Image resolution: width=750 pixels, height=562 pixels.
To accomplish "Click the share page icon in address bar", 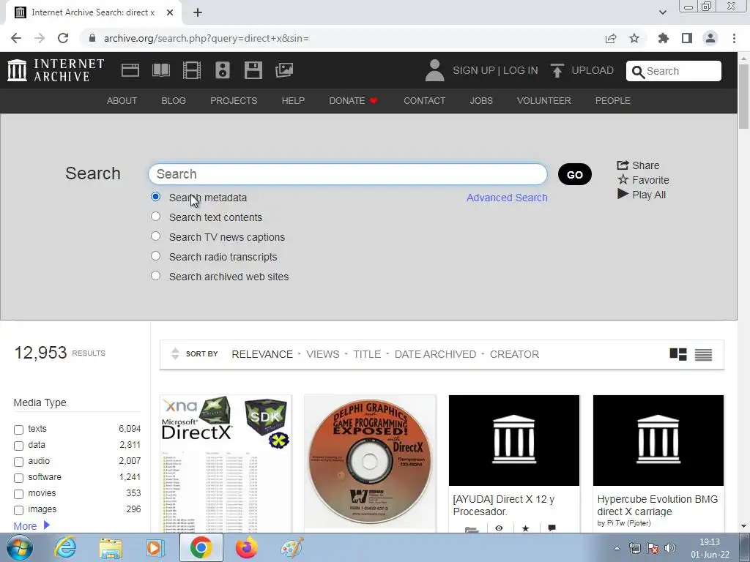I will point(611,38).
